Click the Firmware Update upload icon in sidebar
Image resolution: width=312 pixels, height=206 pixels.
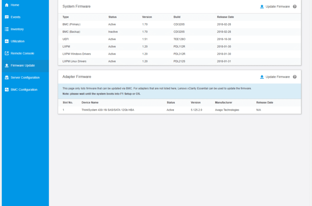6,65
